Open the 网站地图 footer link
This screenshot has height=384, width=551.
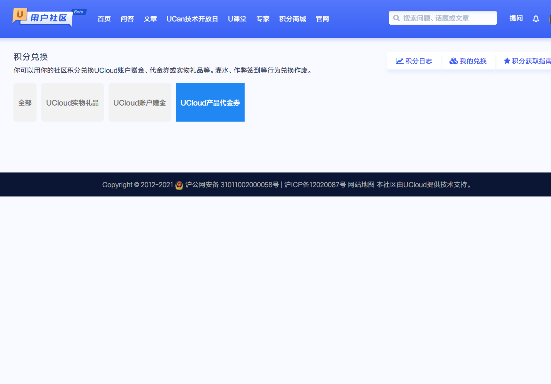361,185
